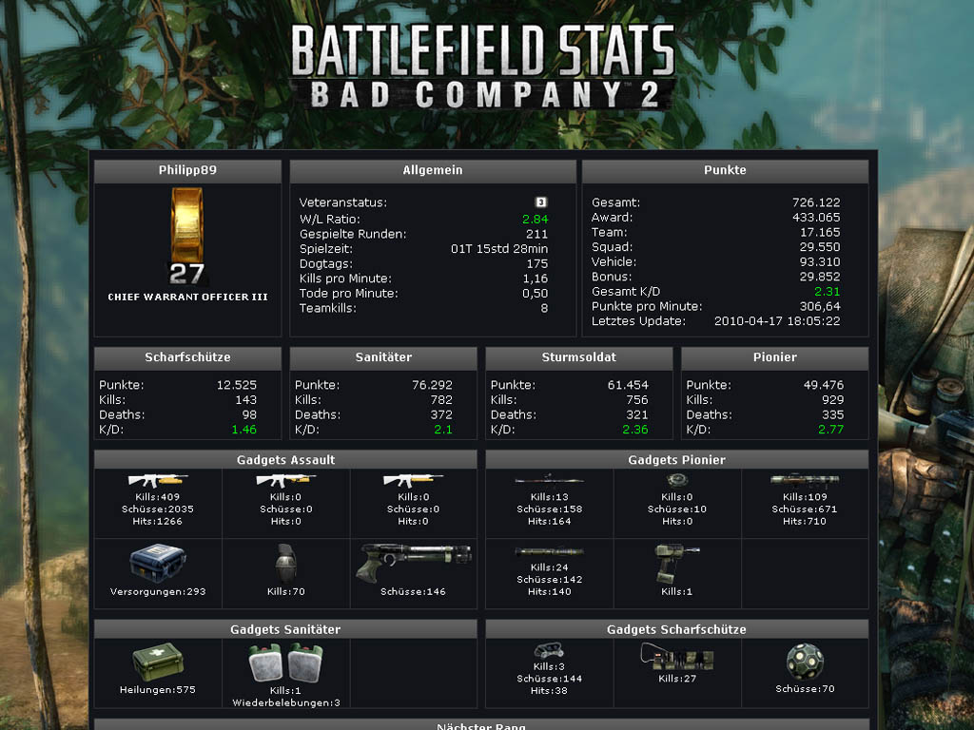The width and height of the screenshot is (974, 730).
Task: Click the repair drill tool icon
Action: (676, 562)
